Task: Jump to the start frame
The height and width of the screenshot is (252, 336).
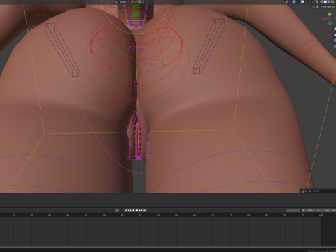Action: pos(126,210)
